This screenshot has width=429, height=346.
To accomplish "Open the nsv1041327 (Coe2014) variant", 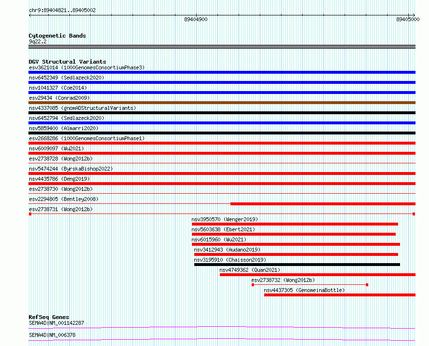I will pos(58,88).
